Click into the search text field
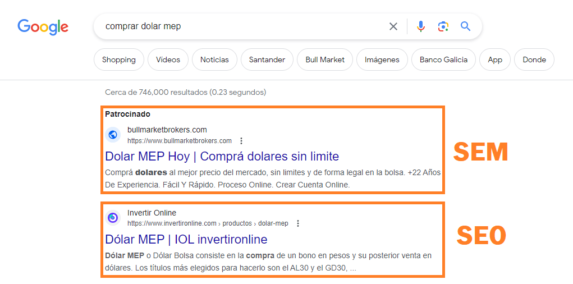This screenshot has width=573, height=284. pyautogui.click(x=241, y=26)
